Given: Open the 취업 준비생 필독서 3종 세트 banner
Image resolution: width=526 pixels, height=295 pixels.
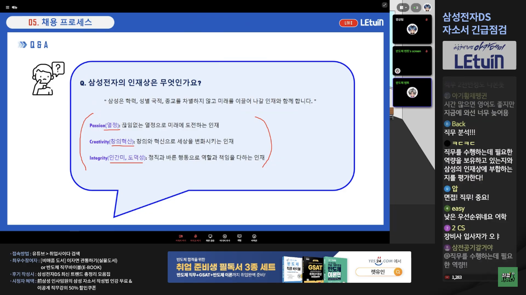Looking at the screenshot, I should pos(289,267).
